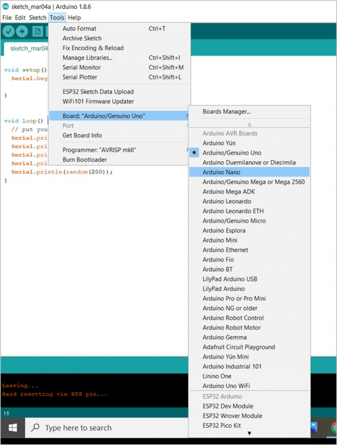Image resolution: width=337 pixels, height=445 pixels.
Task: Choose Auto Format from Tools menu
Action: (119, 29)
